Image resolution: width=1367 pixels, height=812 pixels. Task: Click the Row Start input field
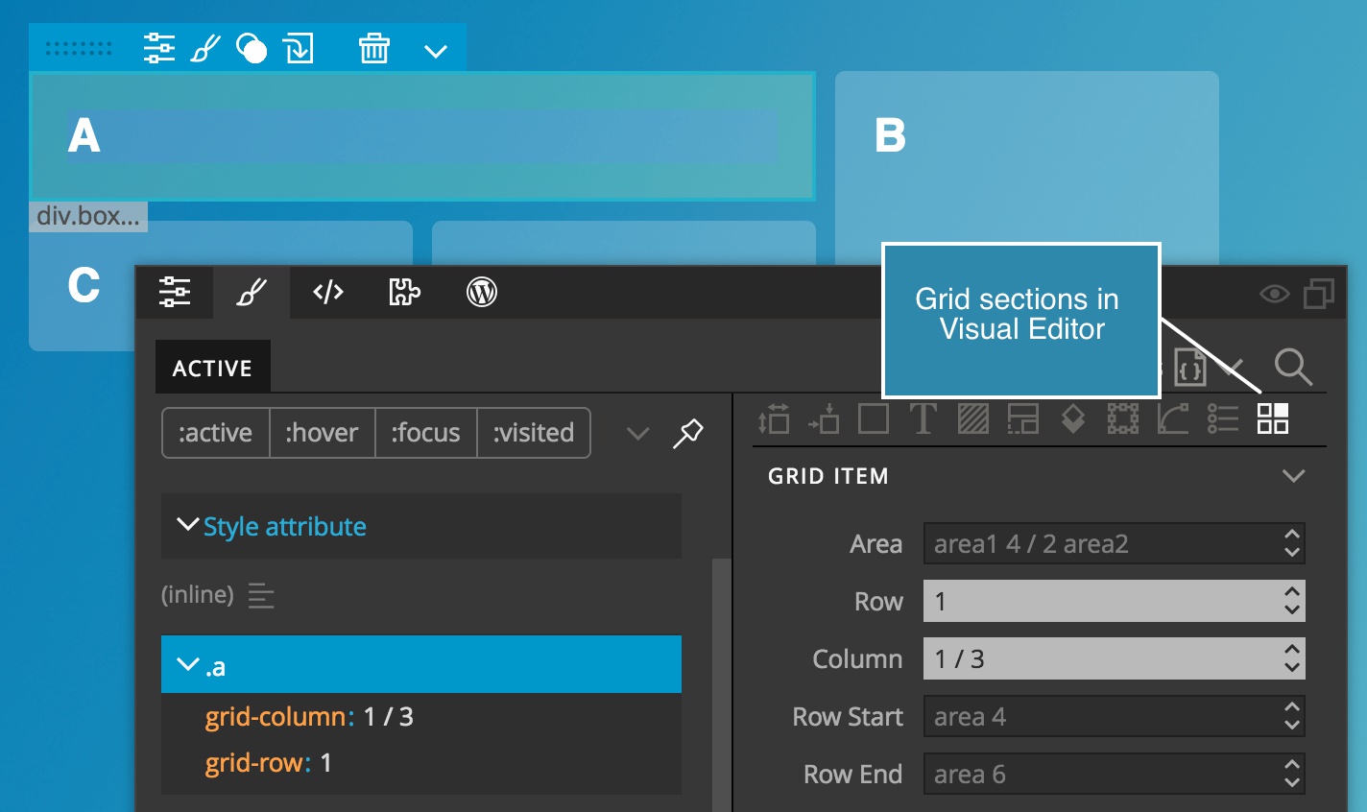click(x=1115, y=717)
